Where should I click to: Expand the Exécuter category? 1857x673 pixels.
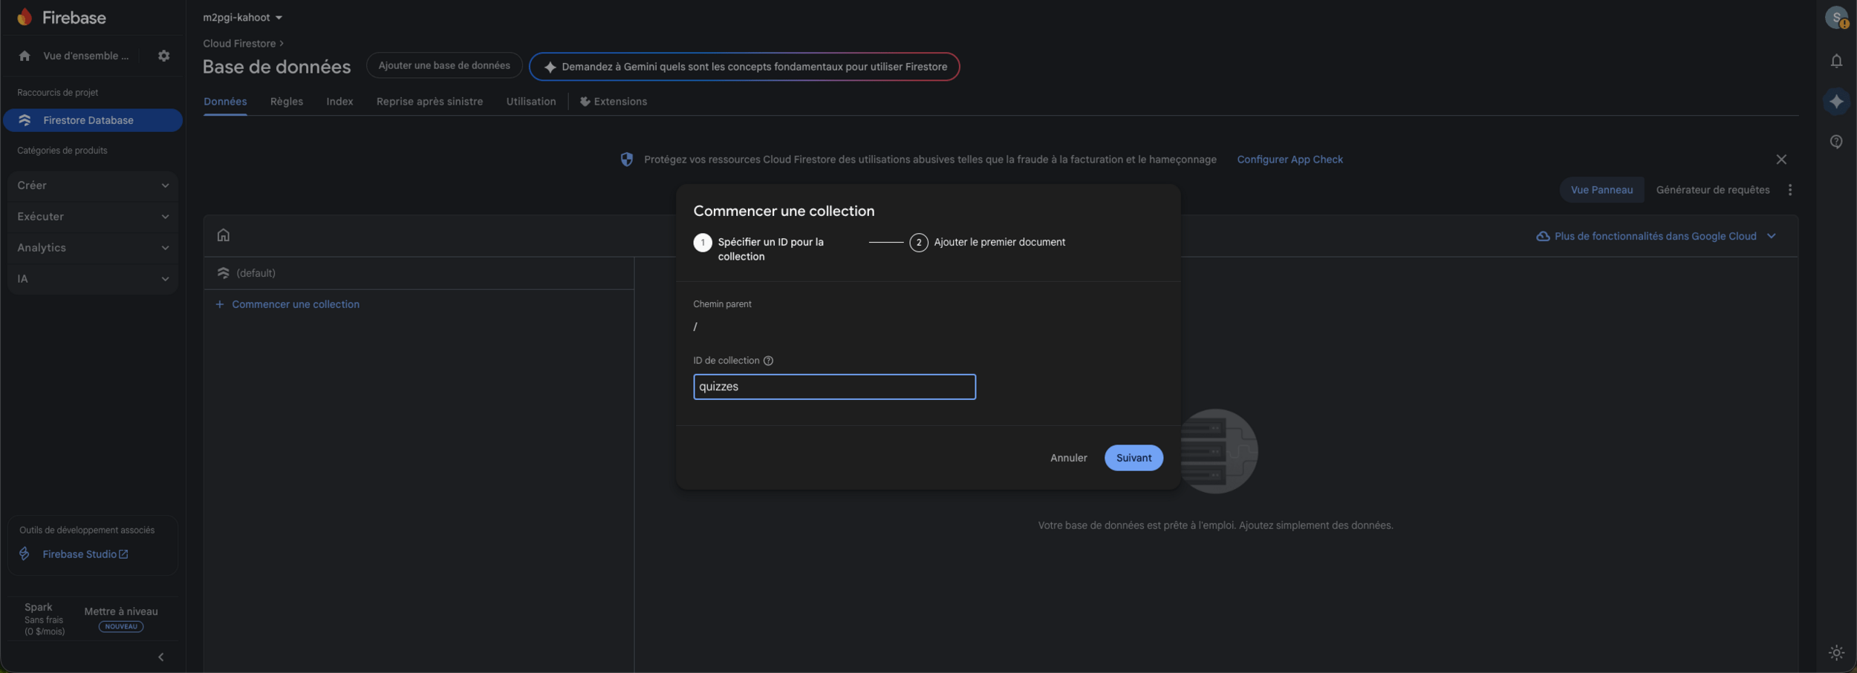(x=93, y=217)
